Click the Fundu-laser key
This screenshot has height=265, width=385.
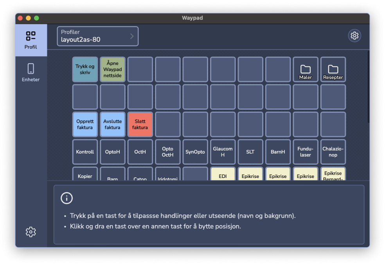(x=306, y=152)
